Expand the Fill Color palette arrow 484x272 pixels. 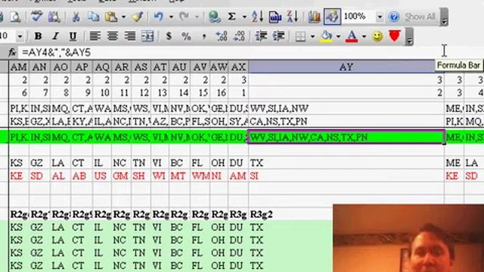pos(338,36)
